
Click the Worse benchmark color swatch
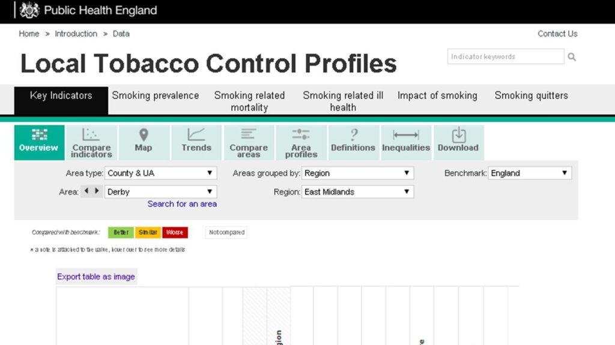click(175, 232)
